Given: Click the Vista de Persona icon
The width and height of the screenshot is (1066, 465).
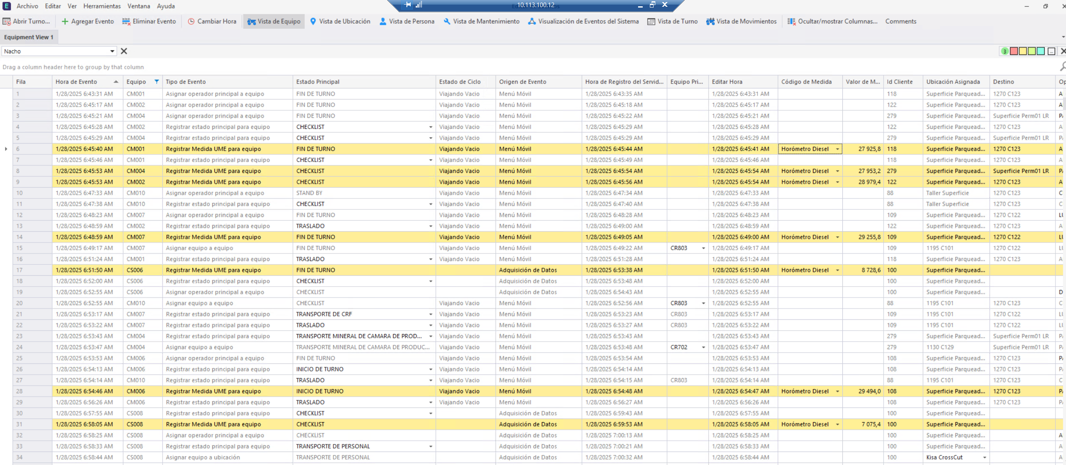Looking at the screenshot, I should pyautogui.click(x=383, y=21).
